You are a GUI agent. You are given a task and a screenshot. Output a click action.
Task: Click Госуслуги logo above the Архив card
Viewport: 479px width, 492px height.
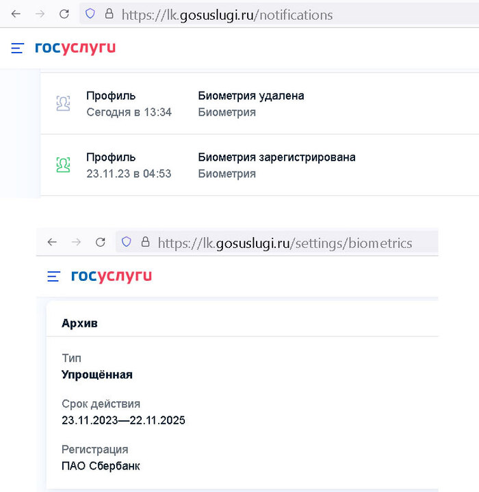click(x=112, y=276)
